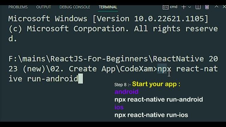Click the 'ive run-android' terminal text

[43, 79]
